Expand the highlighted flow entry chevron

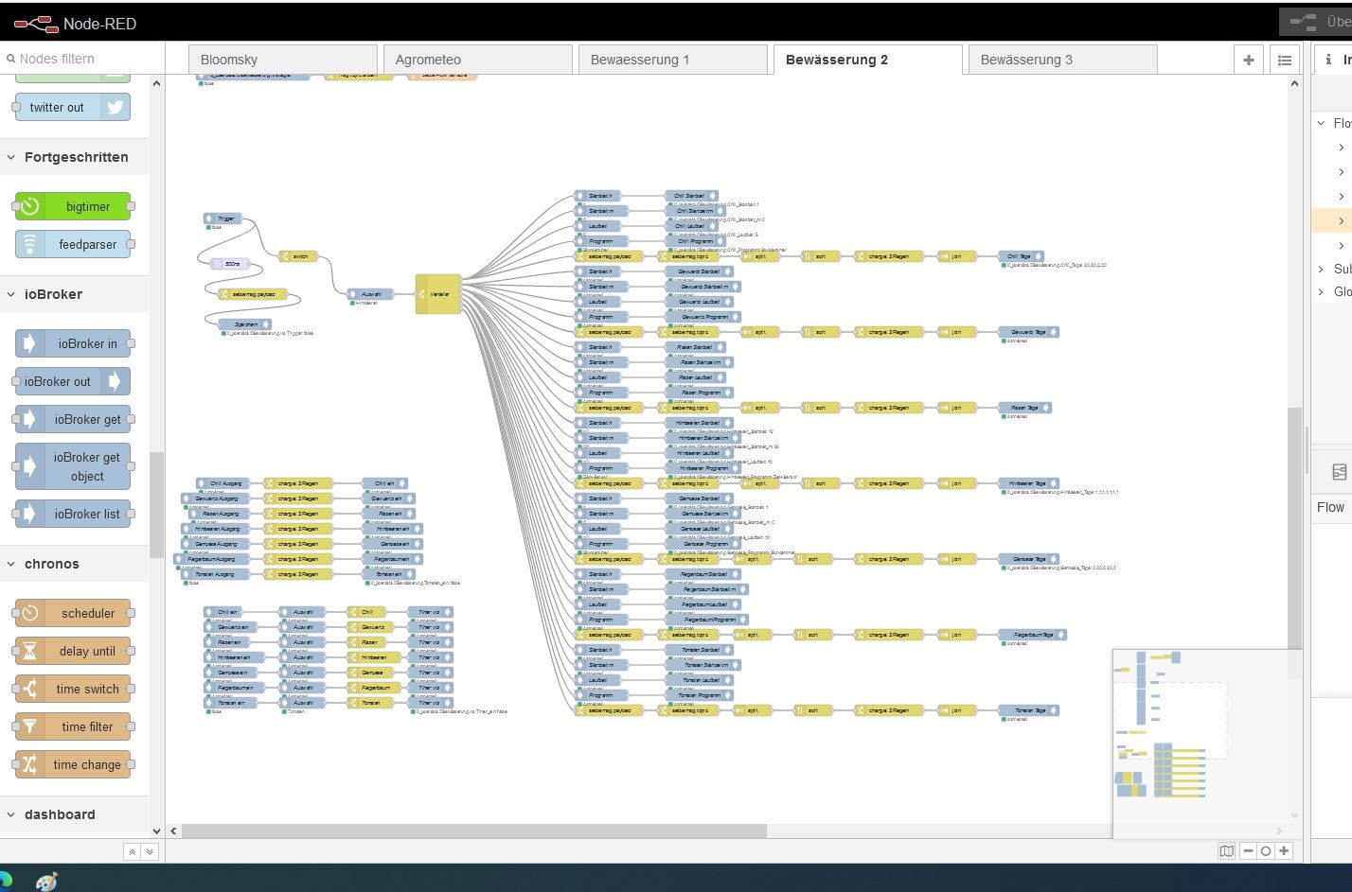[x=1342, y=221]
